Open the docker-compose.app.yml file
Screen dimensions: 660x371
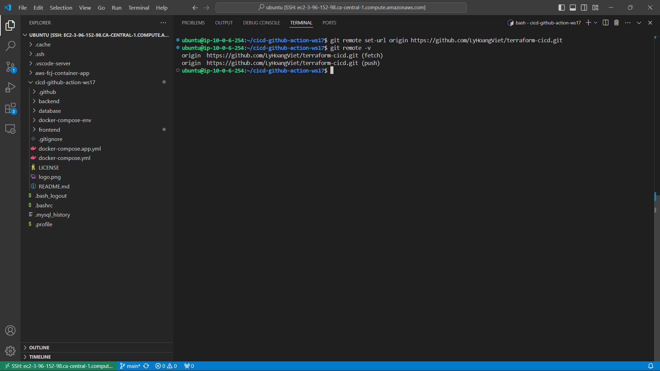point(96,149)
